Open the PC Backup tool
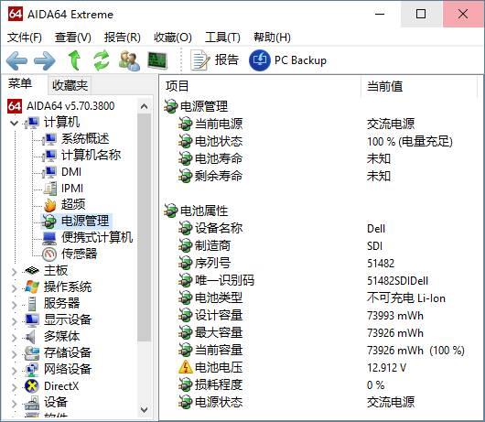The height and width of the screenshot is (422, 485). (x=287, y=60)
